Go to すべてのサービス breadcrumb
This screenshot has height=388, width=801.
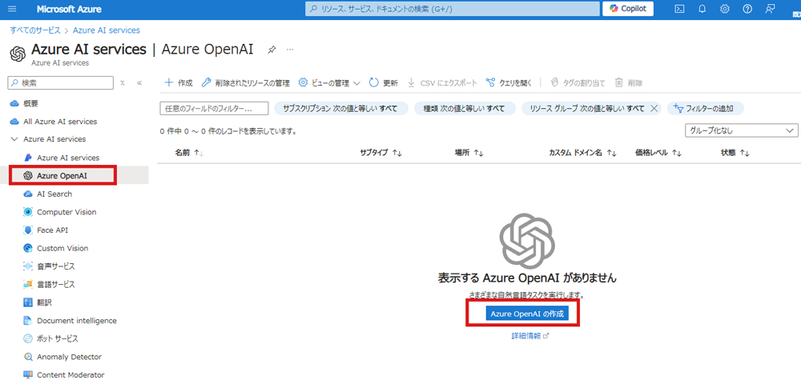click(x=35, y=30)
